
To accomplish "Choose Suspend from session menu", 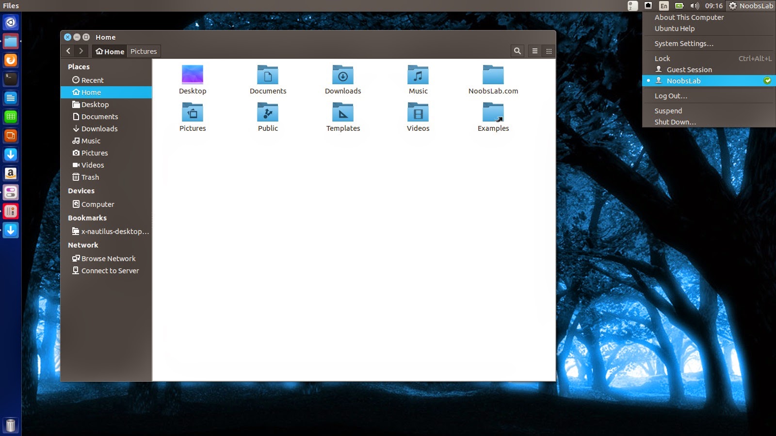I will tap(709, 110).
